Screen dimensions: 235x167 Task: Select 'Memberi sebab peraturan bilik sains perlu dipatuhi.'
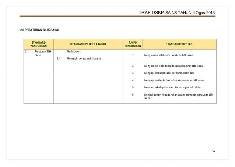point(173,87)
